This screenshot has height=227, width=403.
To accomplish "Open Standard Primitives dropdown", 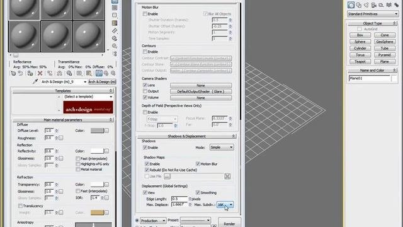I will 373,14.
